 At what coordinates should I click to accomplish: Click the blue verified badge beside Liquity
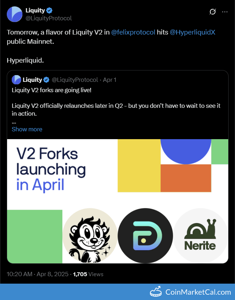pos(50,11)
